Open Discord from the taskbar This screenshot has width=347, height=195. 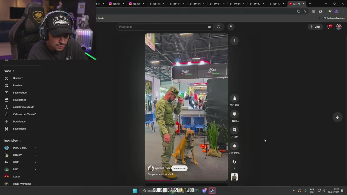tap(204, 191)
